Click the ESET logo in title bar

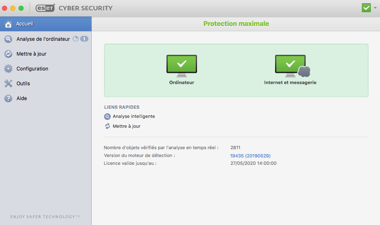point(45,8)
